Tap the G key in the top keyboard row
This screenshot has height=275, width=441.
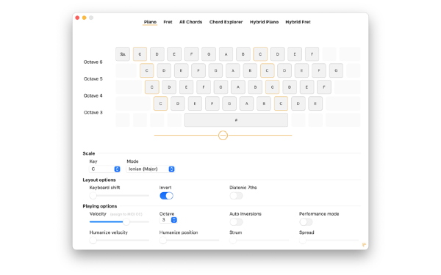(x=209, y=54)
